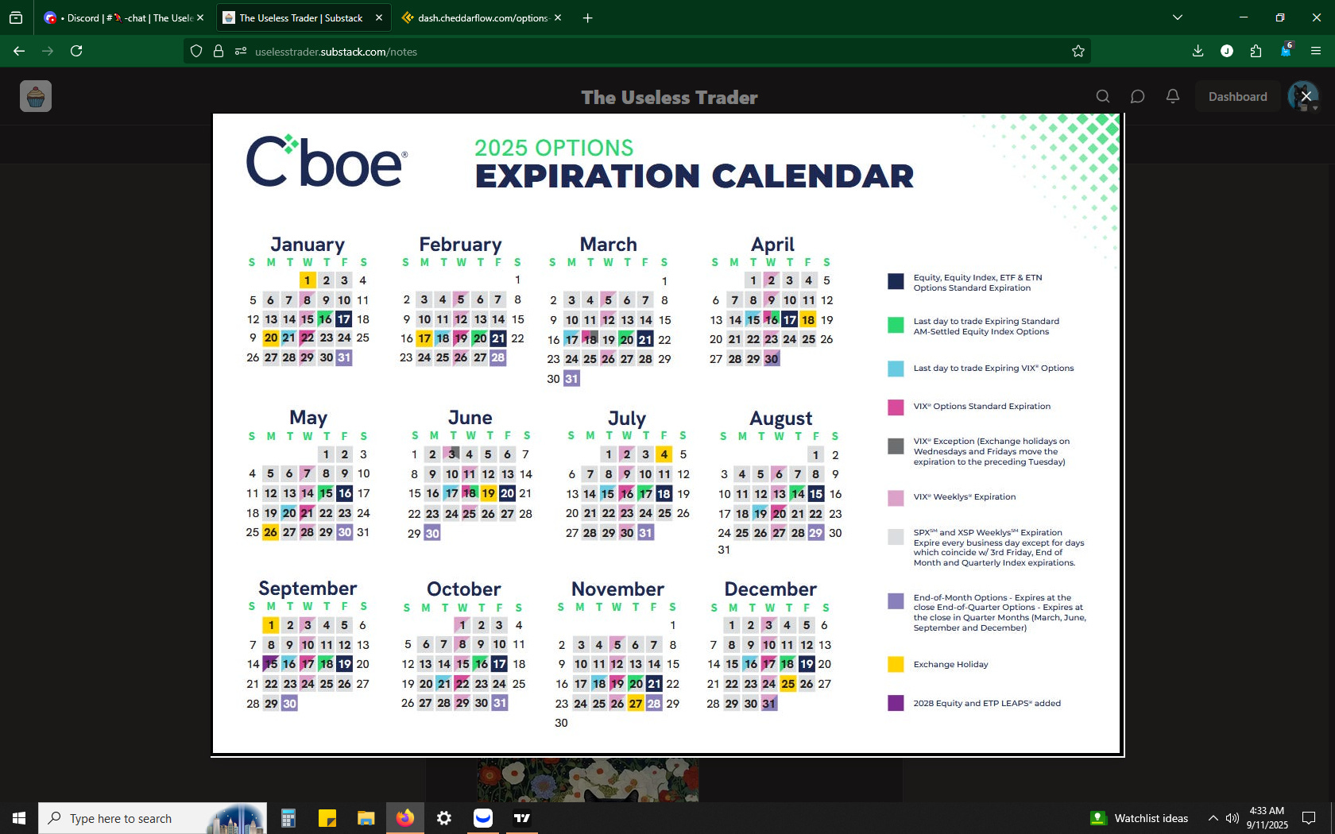This screenshot has width=1335, height=834.
Task: Click the volume speaker tray icon
Action: coord(1232,818)
